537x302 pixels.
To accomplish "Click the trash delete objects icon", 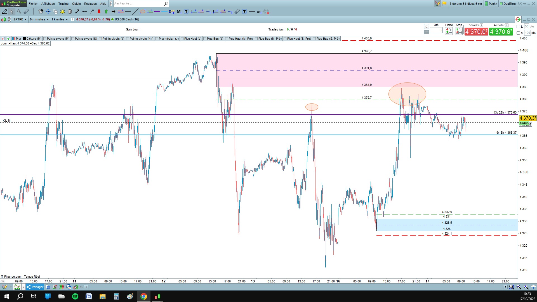I will [70, 11].
